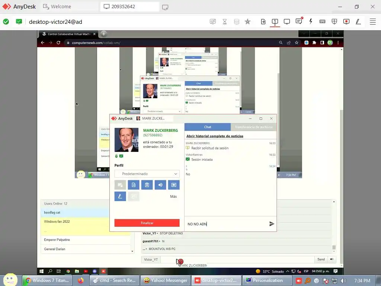381x286 pixels.
Task: Open the shield permissions icon
Action: (334, 22)
